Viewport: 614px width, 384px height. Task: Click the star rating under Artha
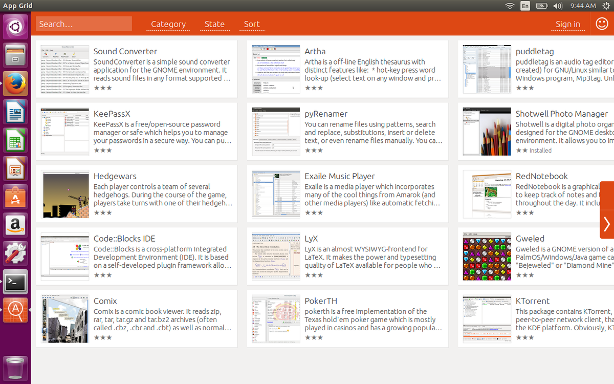click(314, 88)
